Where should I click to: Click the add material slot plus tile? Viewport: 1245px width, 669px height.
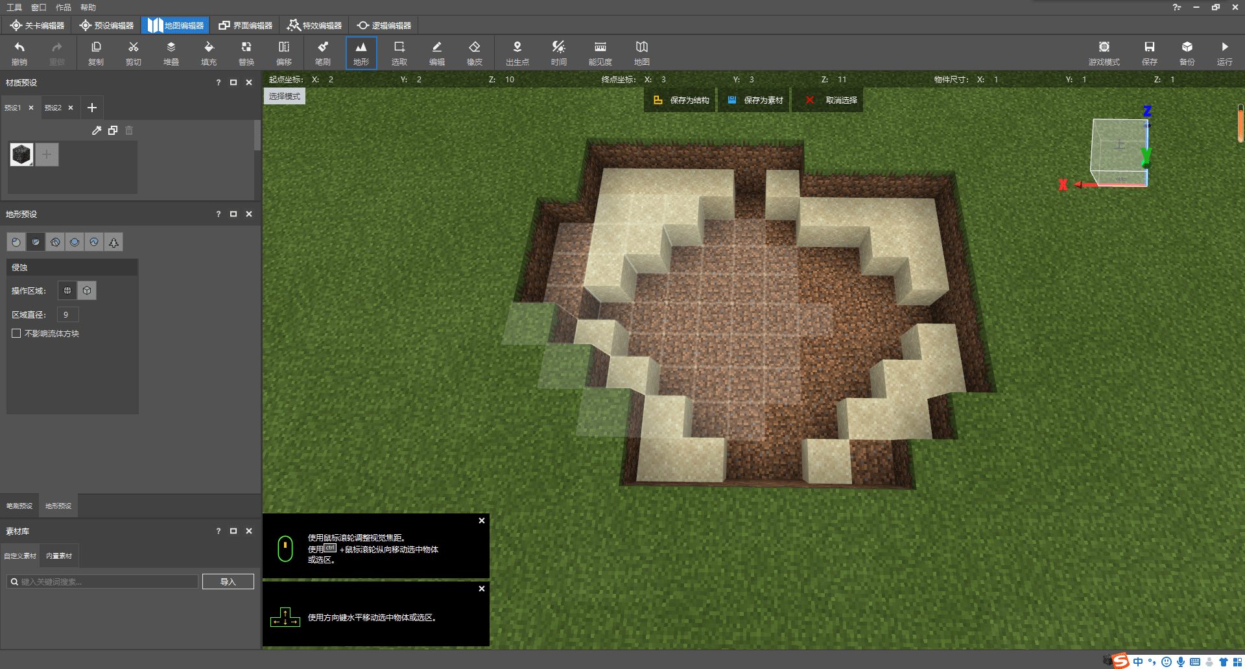click(x=47, y=154)
